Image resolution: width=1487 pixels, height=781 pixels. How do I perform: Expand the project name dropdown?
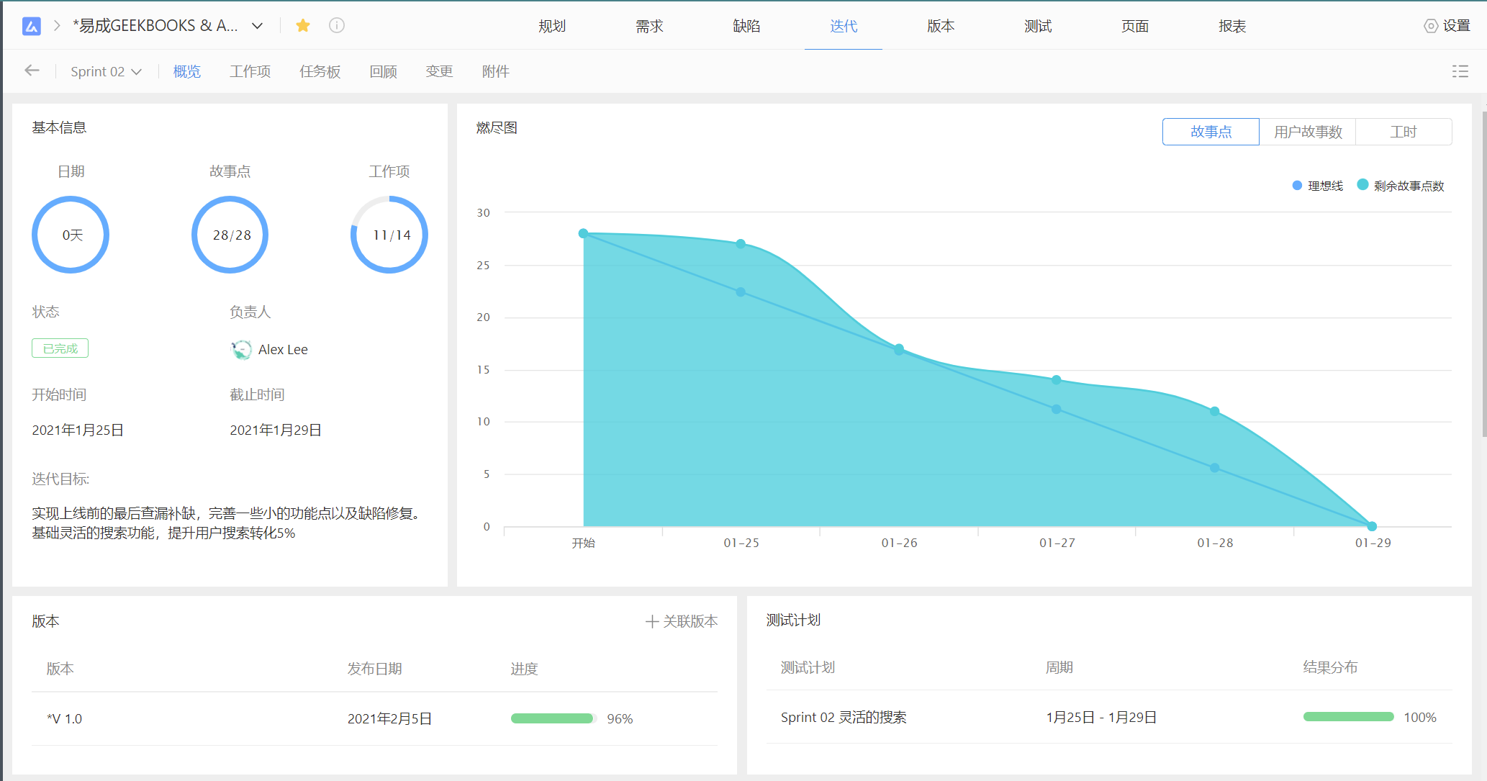[x=257, y=26]
